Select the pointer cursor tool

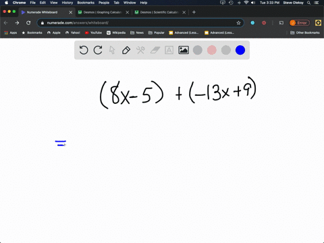(112, 50)
